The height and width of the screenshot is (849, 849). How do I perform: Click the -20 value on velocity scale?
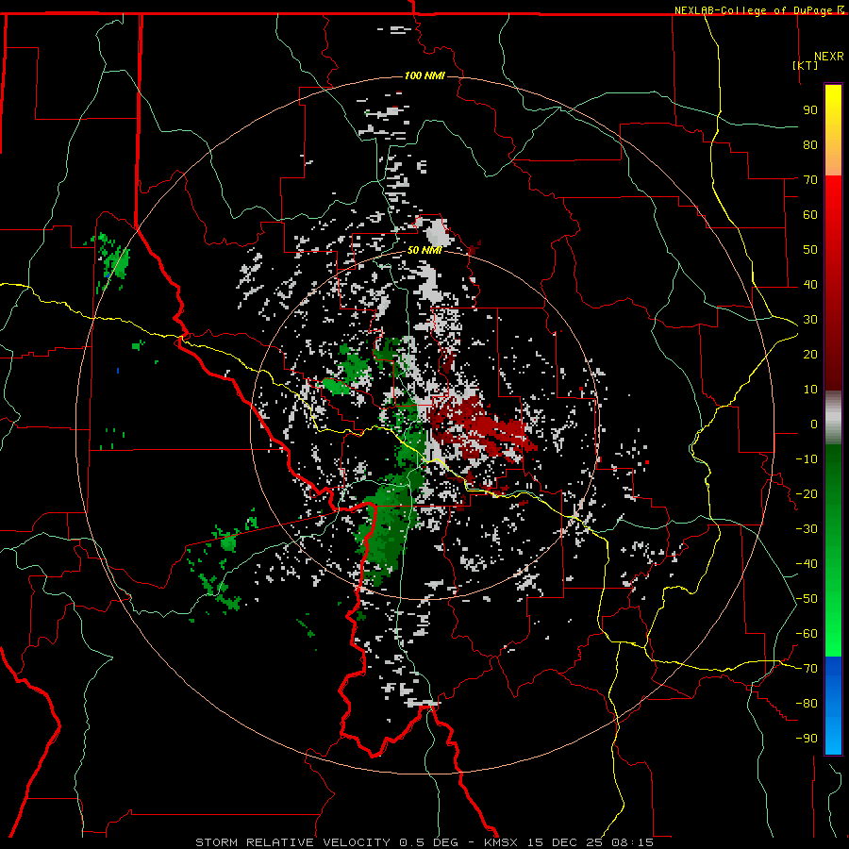click(x=807, y=493)
